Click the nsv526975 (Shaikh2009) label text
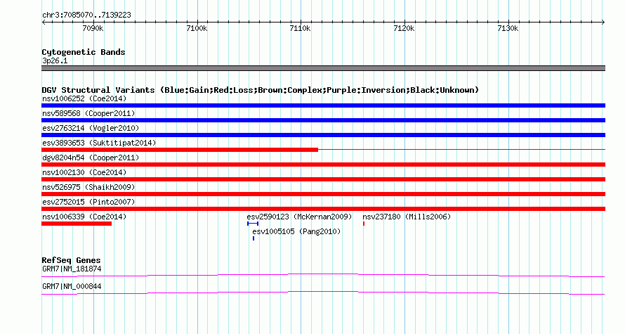This screenshot has width=625, height=334. tap(88, 187)
